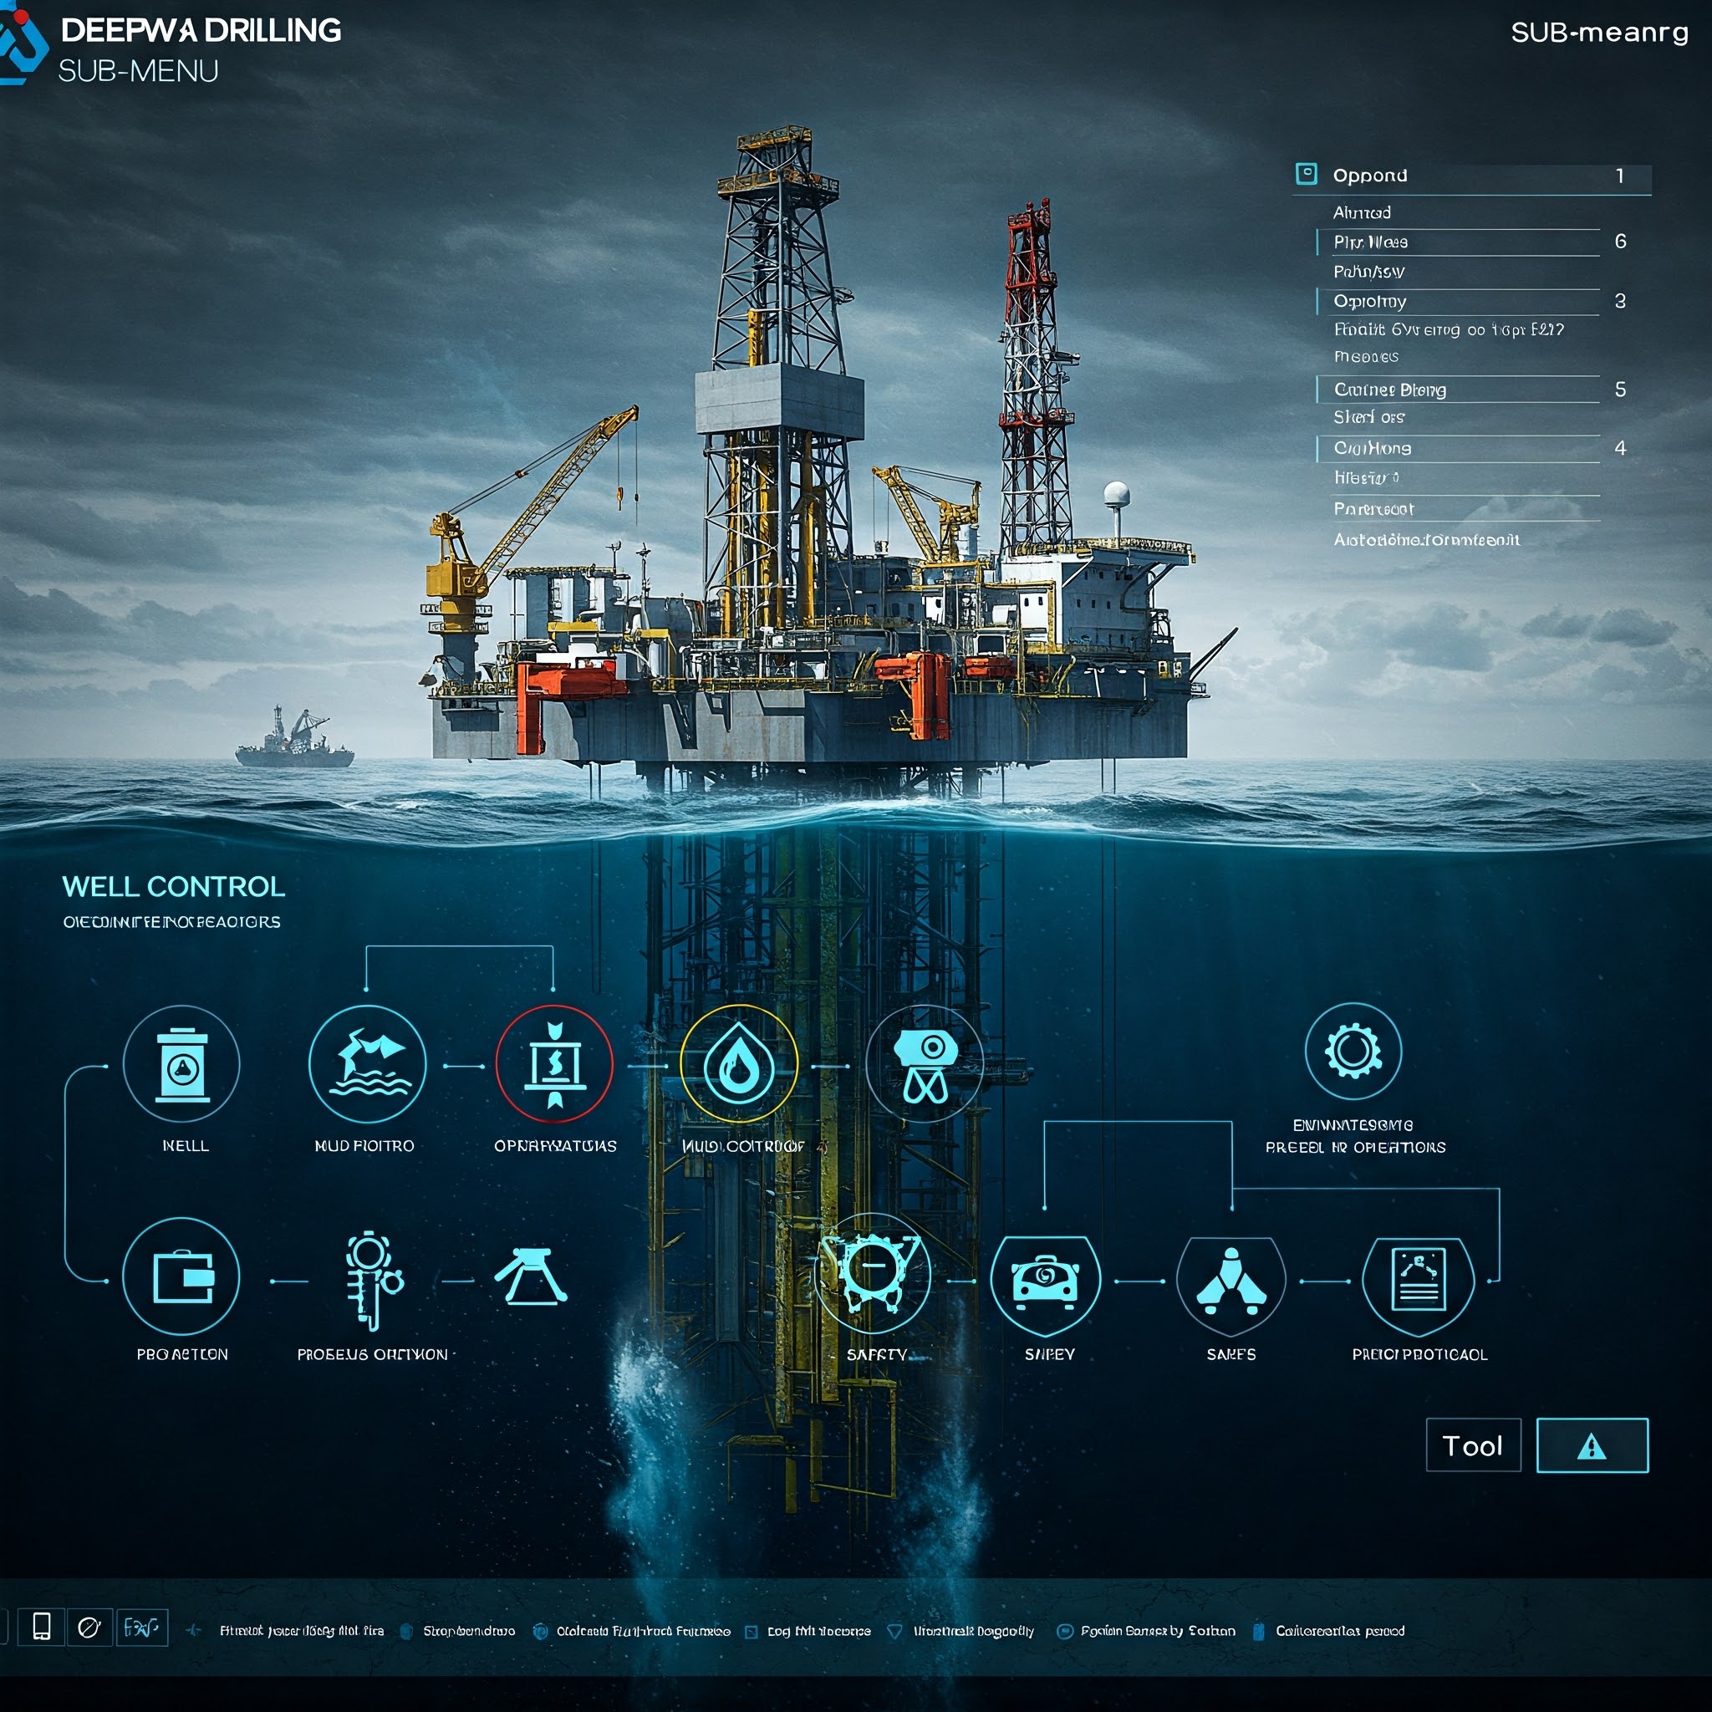Click the NELL barrel icon

(x=181, y=1064)
